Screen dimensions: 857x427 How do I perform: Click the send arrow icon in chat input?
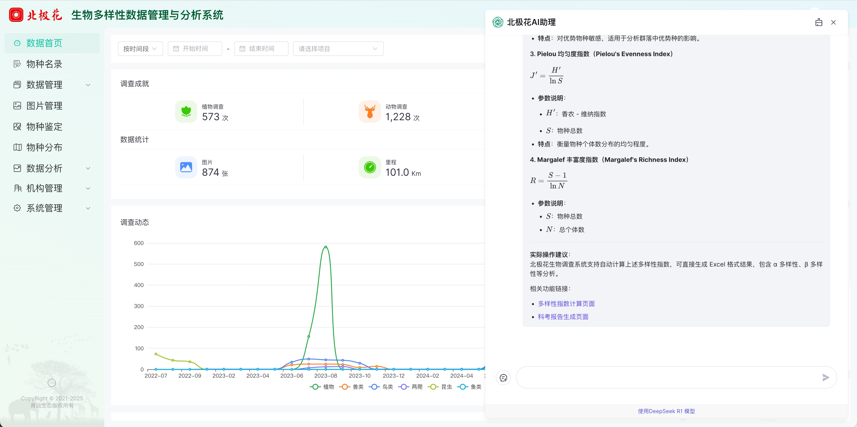point(825,377)
